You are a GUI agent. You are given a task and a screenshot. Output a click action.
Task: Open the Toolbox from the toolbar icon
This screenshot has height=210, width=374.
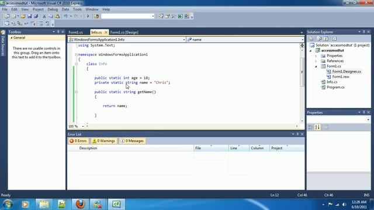pyautogui.click(x=174, y=16)
